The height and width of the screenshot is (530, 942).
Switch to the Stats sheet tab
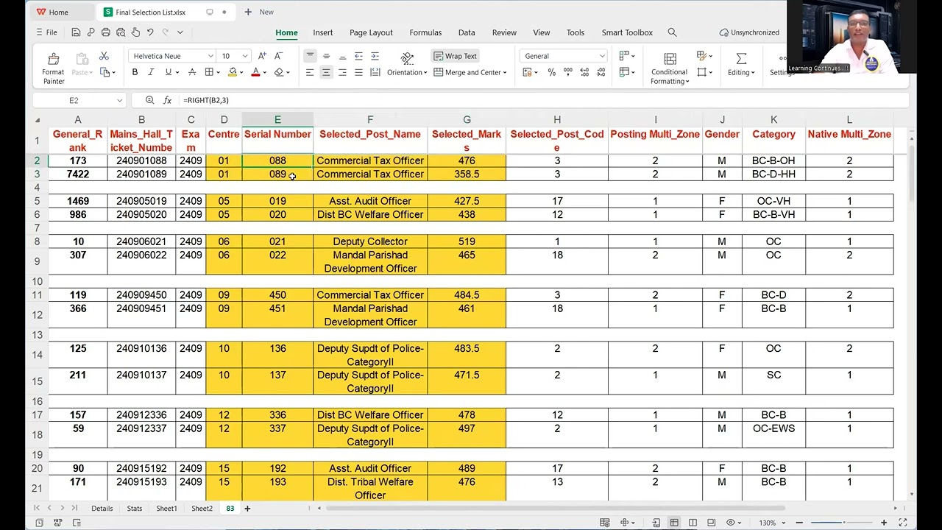click(x=134, y=509)
